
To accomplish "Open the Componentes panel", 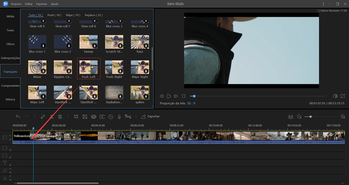I will [10, 86].
